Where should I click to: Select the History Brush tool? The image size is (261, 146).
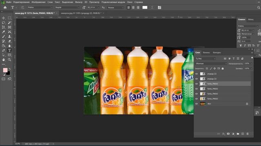[x=4, y=41]
